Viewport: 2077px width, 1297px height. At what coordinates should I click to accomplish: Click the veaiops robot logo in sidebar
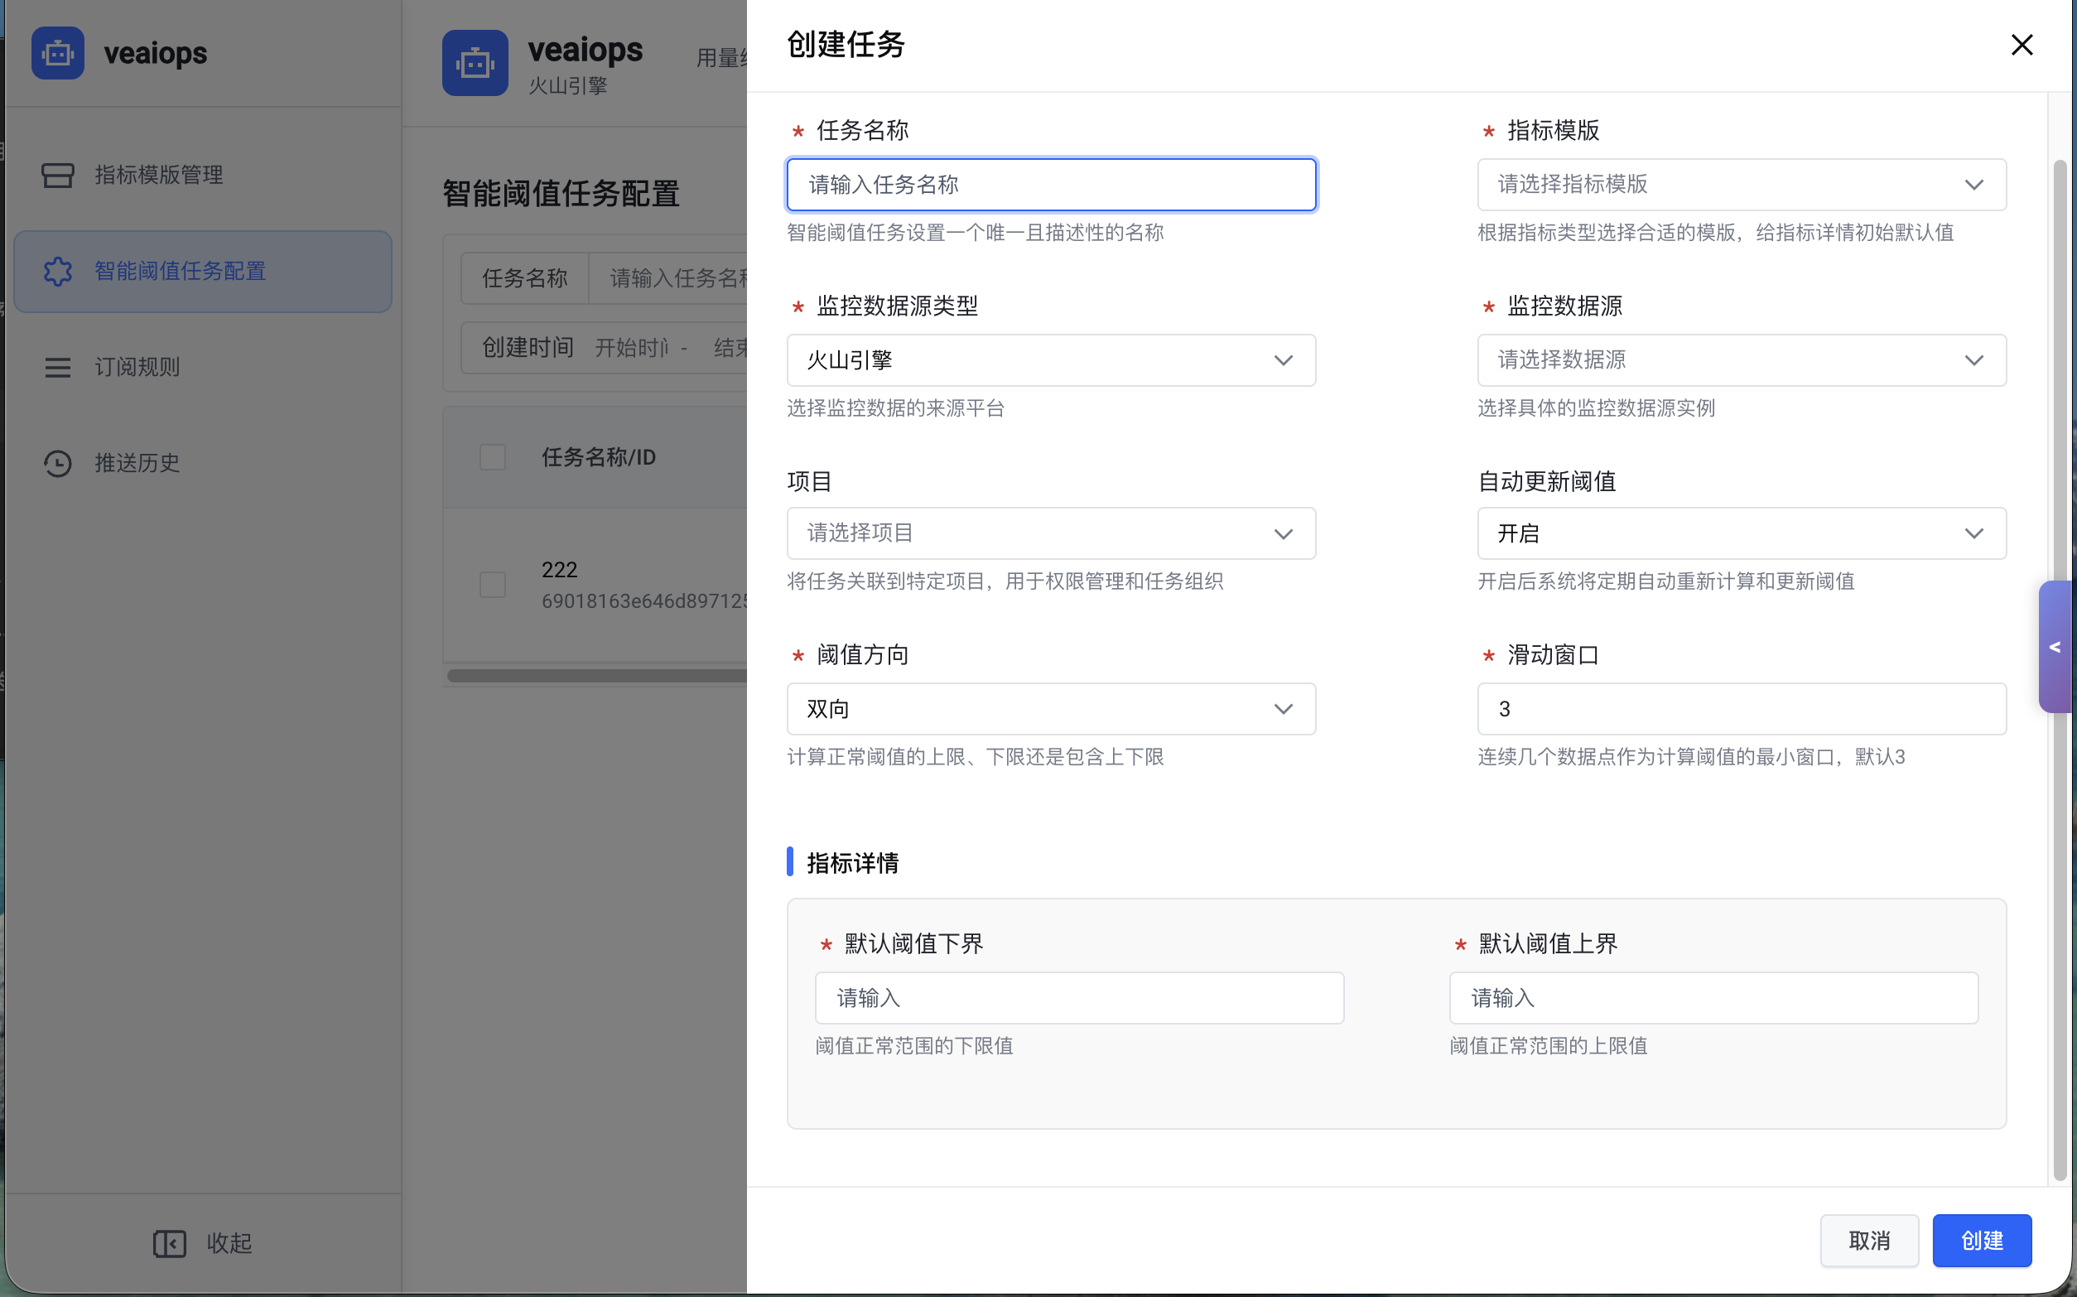[x=57, y=53]
